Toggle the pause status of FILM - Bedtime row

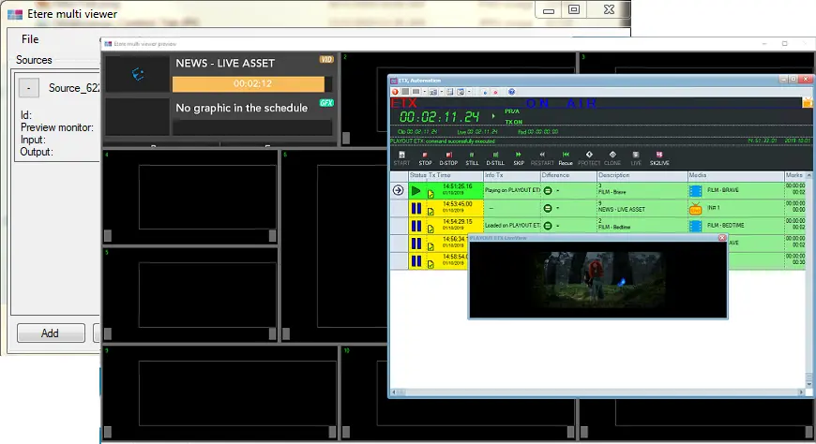coord(416,225)
